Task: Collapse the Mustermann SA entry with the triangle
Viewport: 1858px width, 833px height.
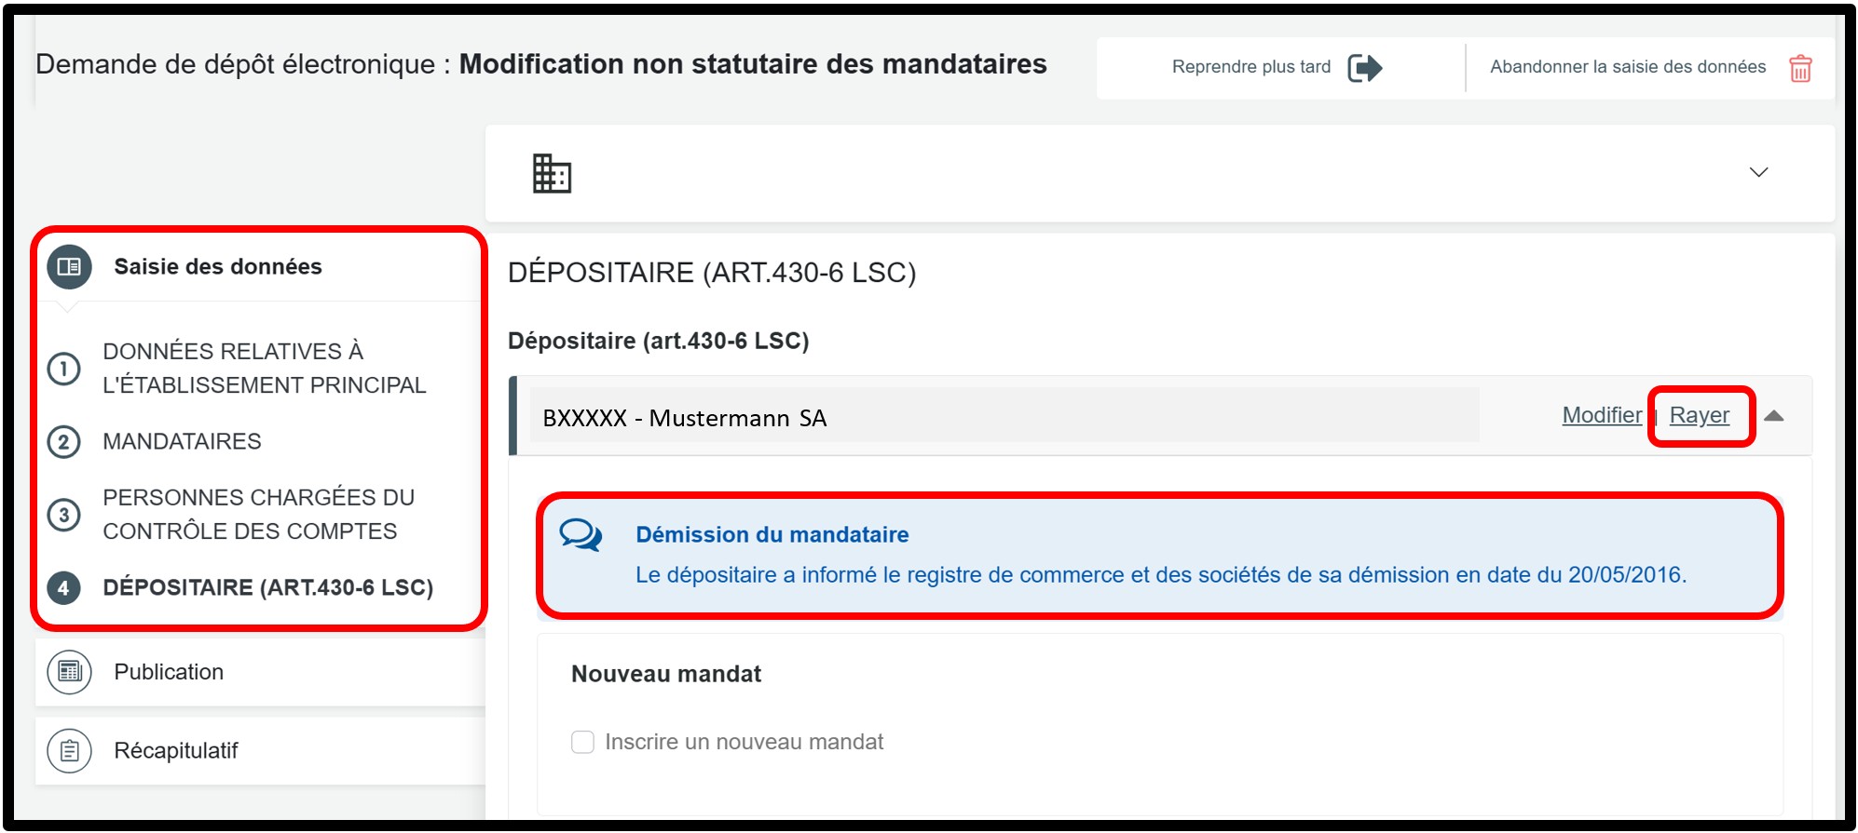Action: [1774, 416]
